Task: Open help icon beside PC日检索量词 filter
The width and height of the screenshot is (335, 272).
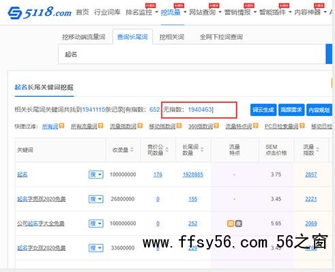Action: [x=302, y=125]
